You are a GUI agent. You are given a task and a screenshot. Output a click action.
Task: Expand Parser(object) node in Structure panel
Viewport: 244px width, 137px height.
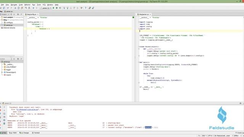[2, 72]
